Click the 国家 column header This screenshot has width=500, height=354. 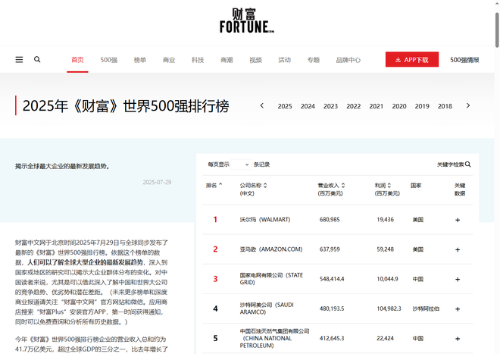click(416, 185)
